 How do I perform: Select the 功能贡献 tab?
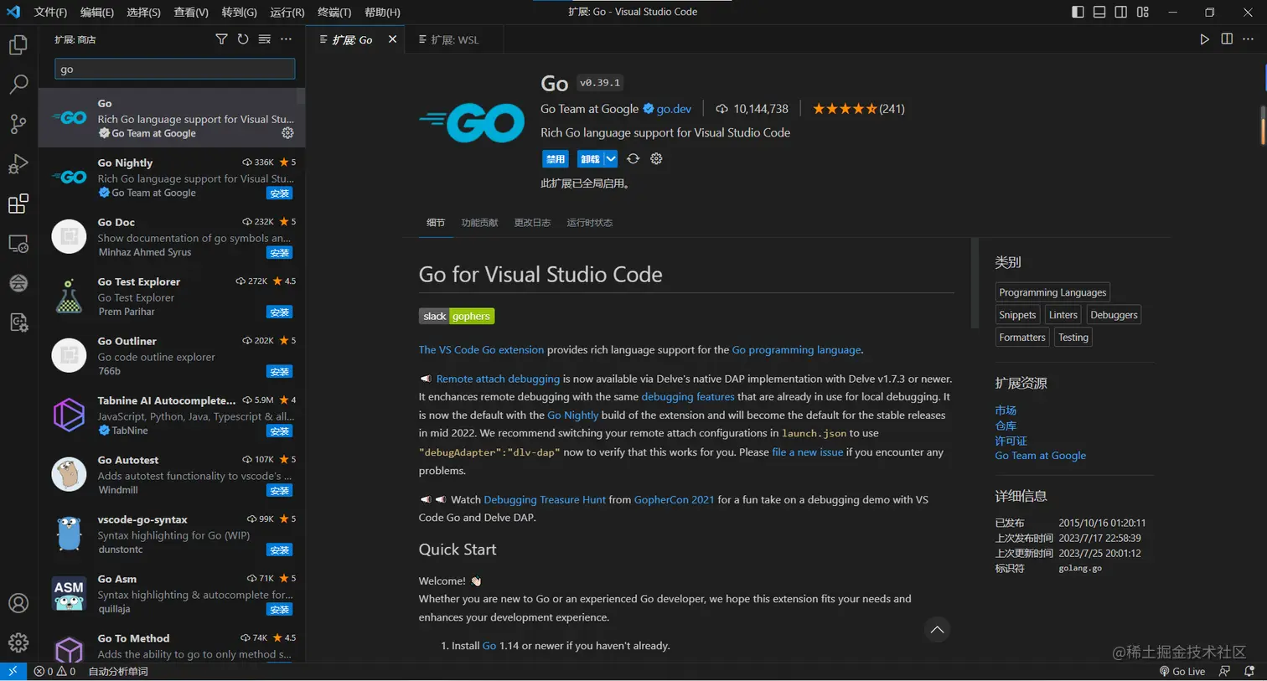479,223
